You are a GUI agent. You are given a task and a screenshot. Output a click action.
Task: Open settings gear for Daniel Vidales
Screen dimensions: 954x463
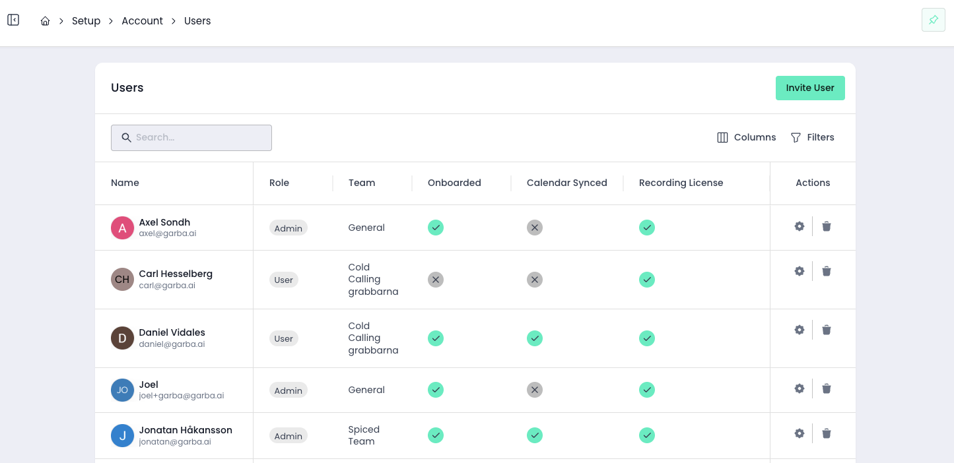click(799, 330)
